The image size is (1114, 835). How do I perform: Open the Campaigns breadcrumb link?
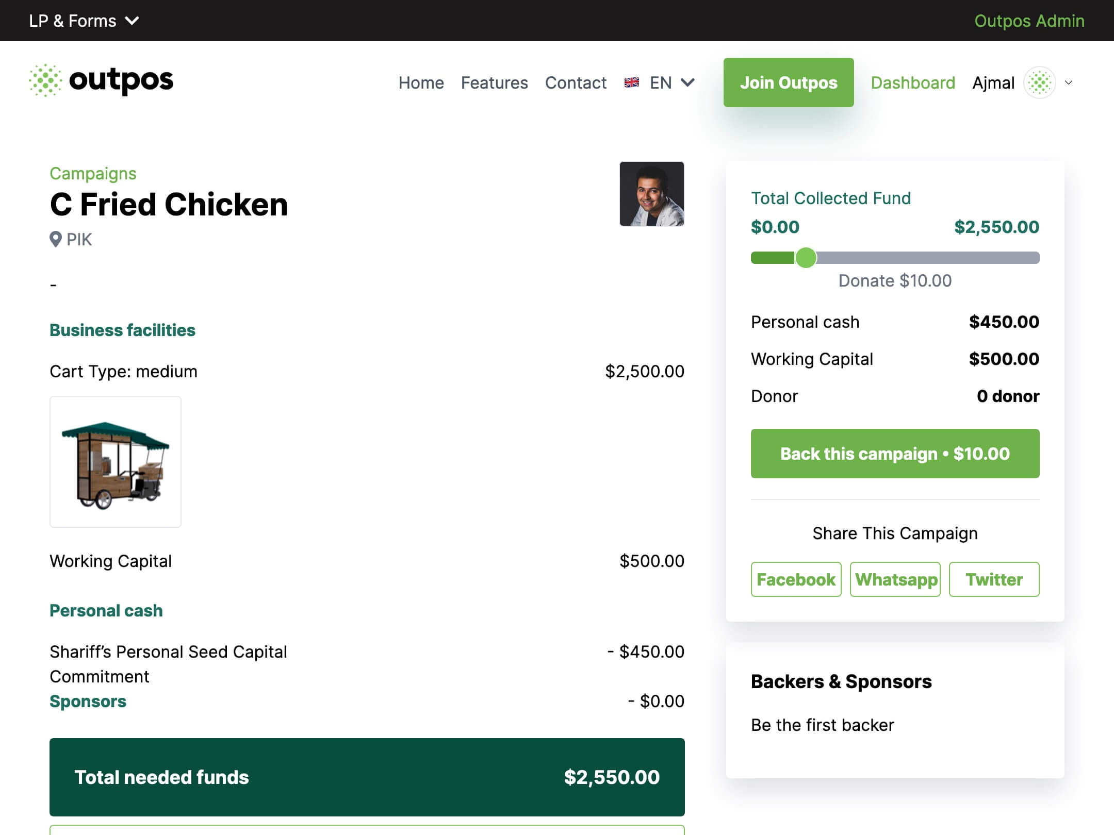pyautogui.click(x=93, y=174)
